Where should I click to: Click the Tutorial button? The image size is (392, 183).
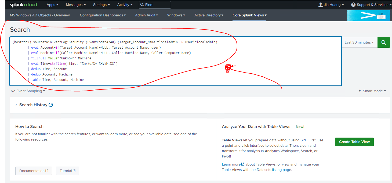[x=67, y=171]
